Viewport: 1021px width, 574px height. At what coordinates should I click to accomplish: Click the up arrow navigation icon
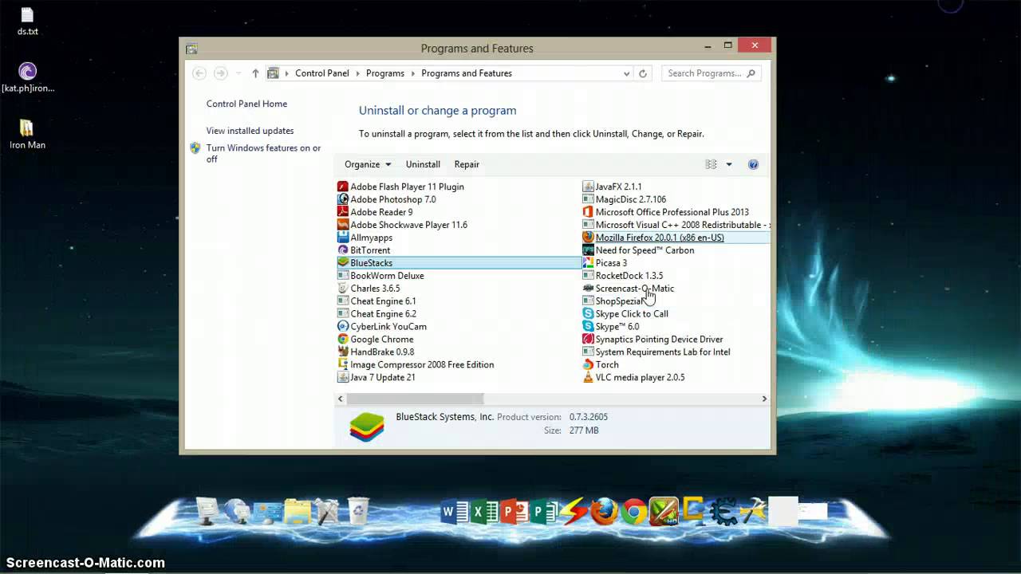click(255, 73)
